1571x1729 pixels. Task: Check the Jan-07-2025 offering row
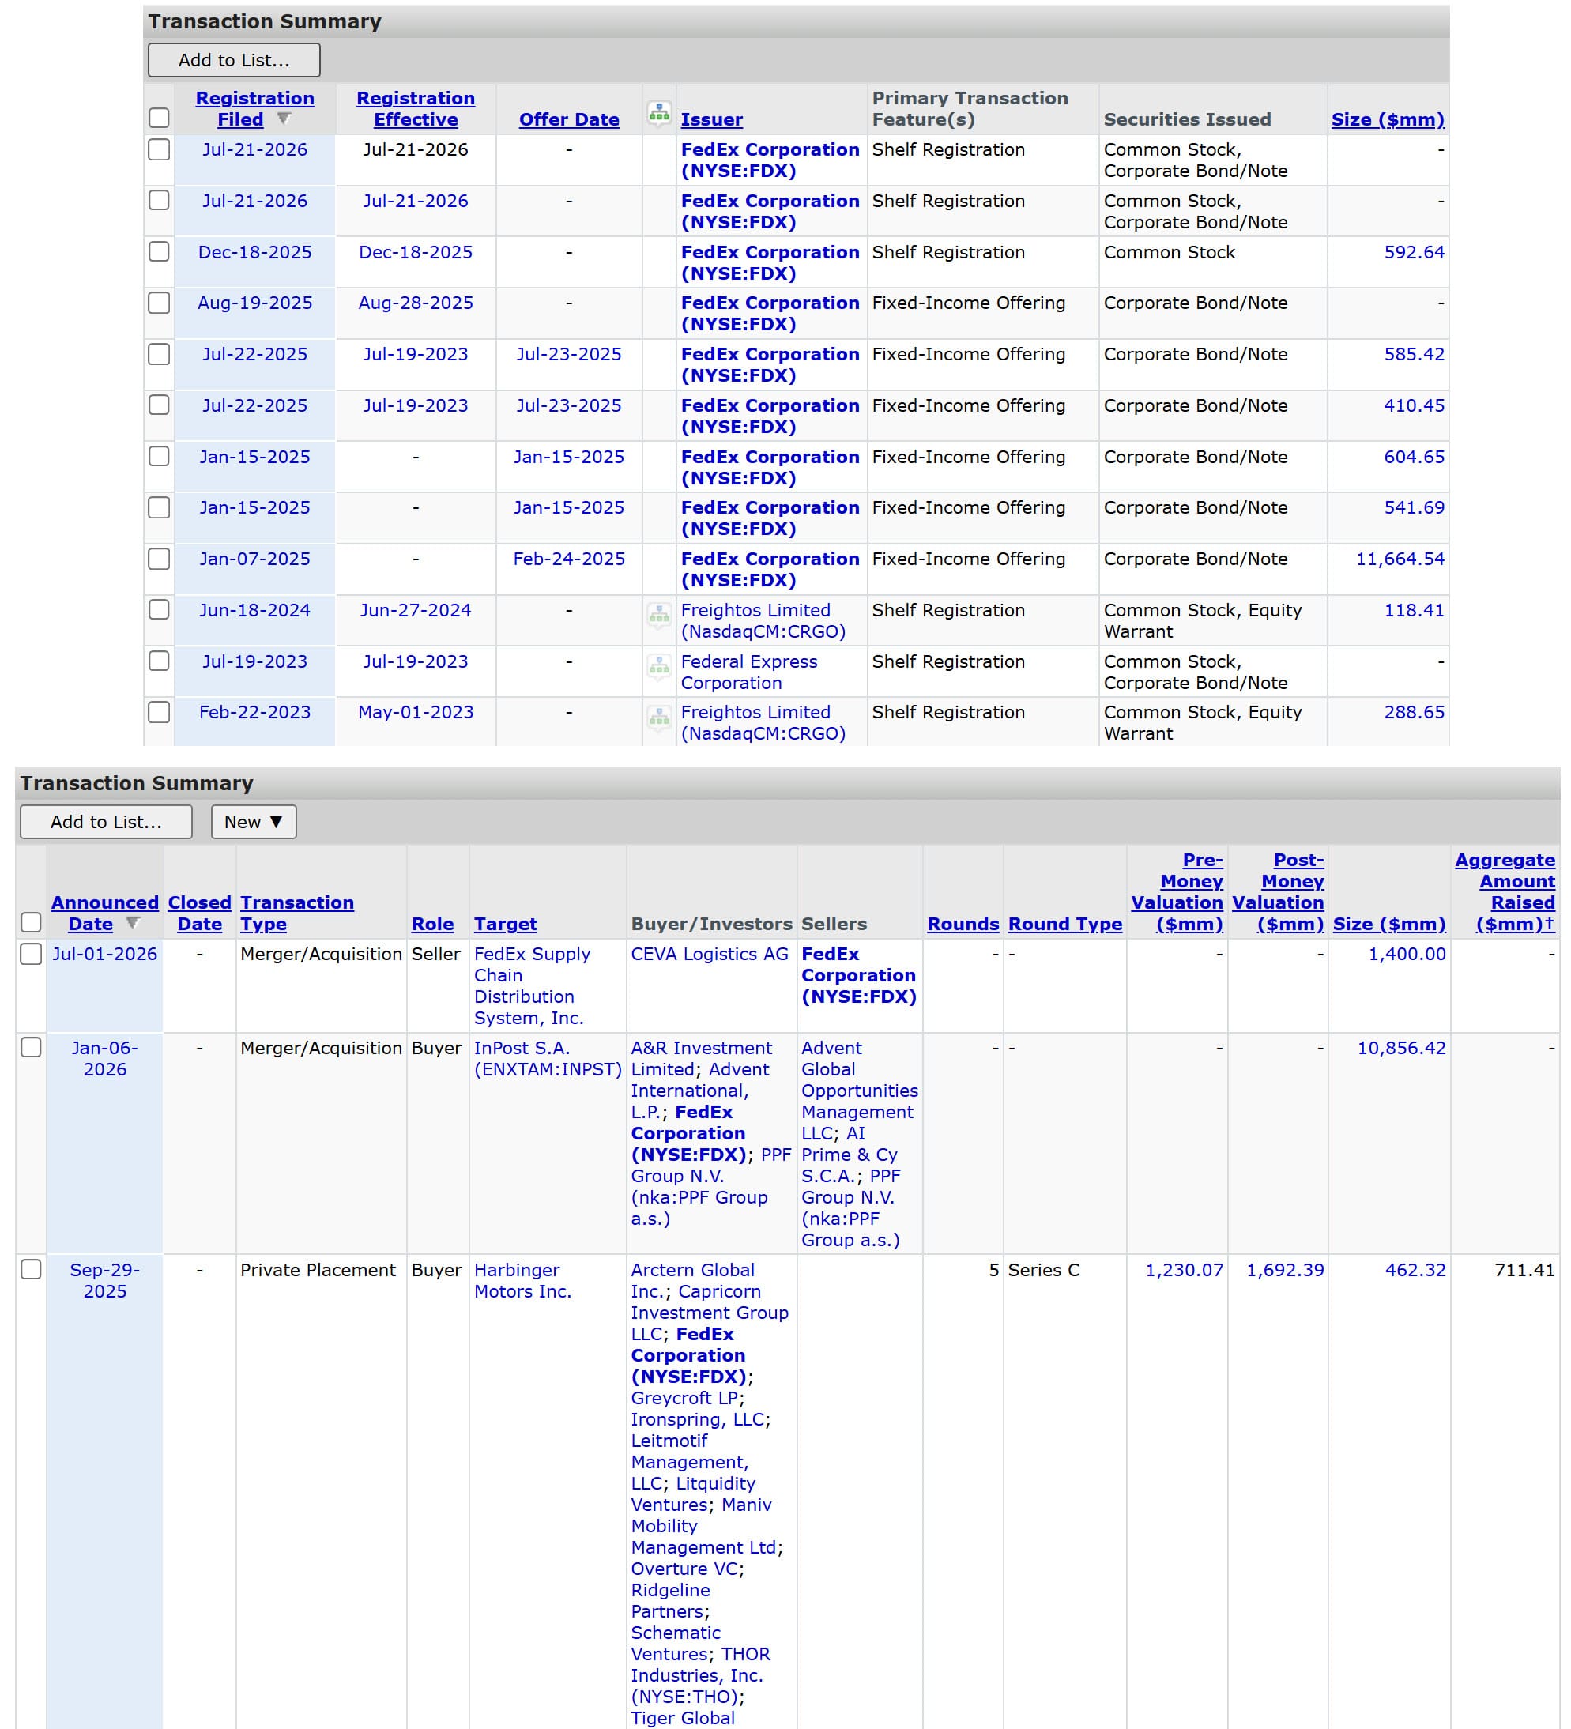click(159, 559)
